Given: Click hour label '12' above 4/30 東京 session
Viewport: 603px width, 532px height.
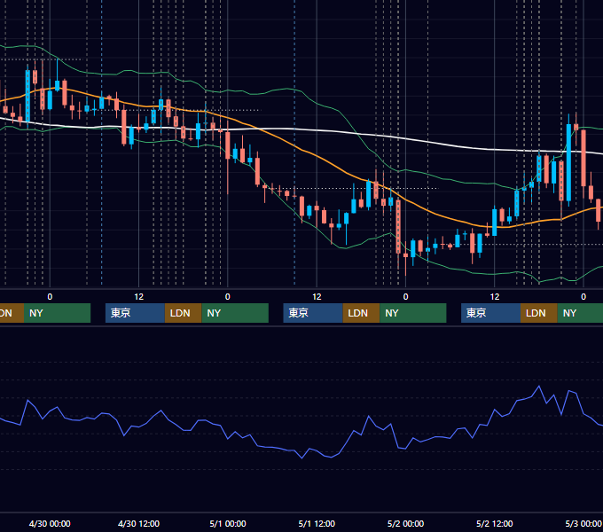Looking at the screenshot, I should 139,297.
